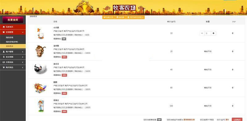Collapse the 农场管理 menu chevron
This screenshot has width=247, height=121.
tap(23, 32)
